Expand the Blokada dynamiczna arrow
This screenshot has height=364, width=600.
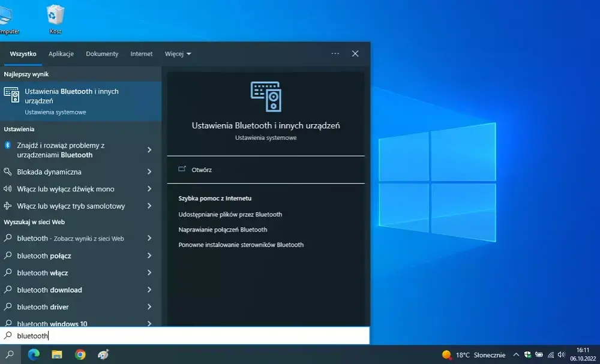coord(149,172)
